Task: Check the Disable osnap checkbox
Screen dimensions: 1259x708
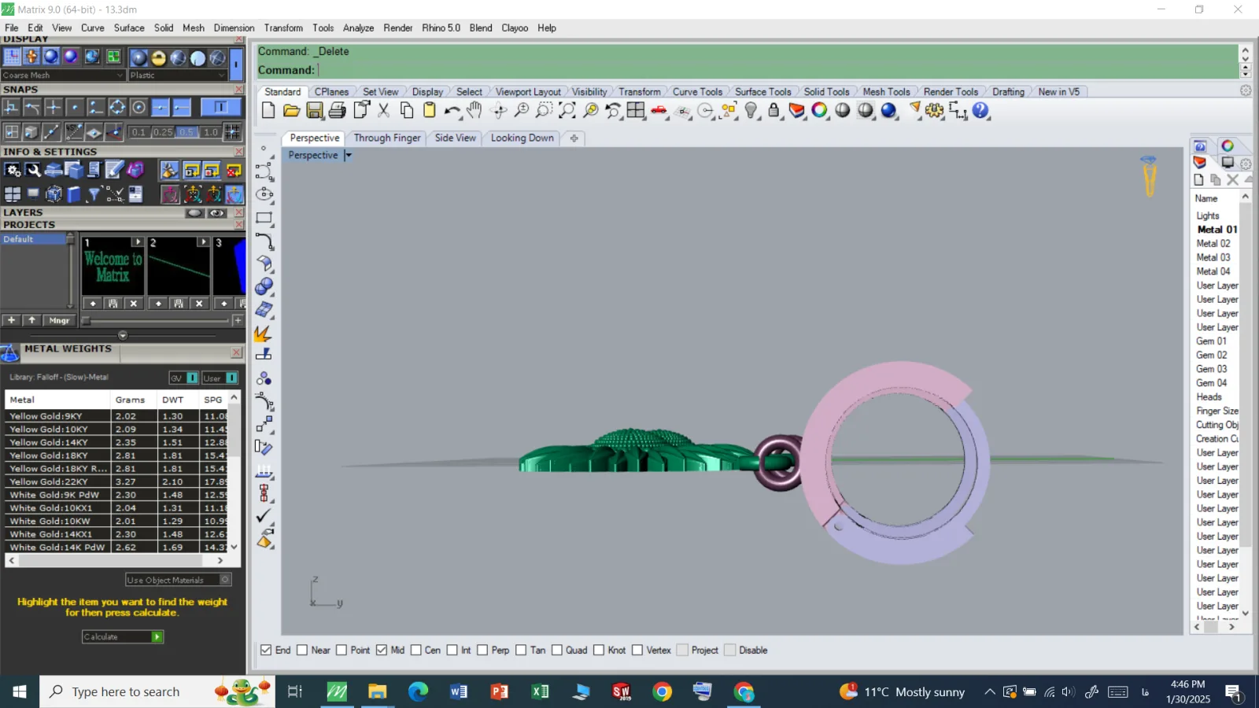Action: (x=730, y=650)
